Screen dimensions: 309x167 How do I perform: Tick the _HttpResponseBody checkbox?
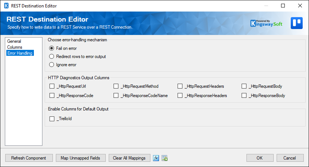[244, 95]
